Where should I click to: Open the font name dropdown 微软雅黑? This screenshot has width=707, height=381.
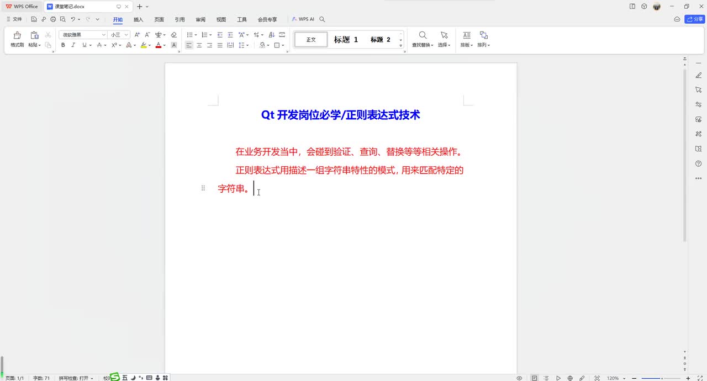click(104, 35)
